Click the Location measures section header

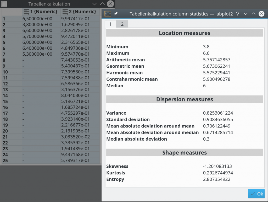tap(184, 33)
